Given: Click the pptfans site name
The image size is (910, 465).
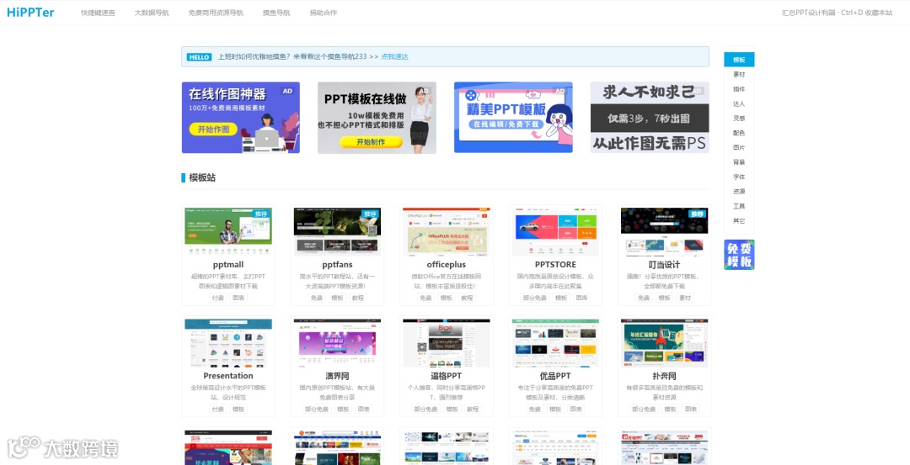Looking at the screenshot, I should (337, 265).
